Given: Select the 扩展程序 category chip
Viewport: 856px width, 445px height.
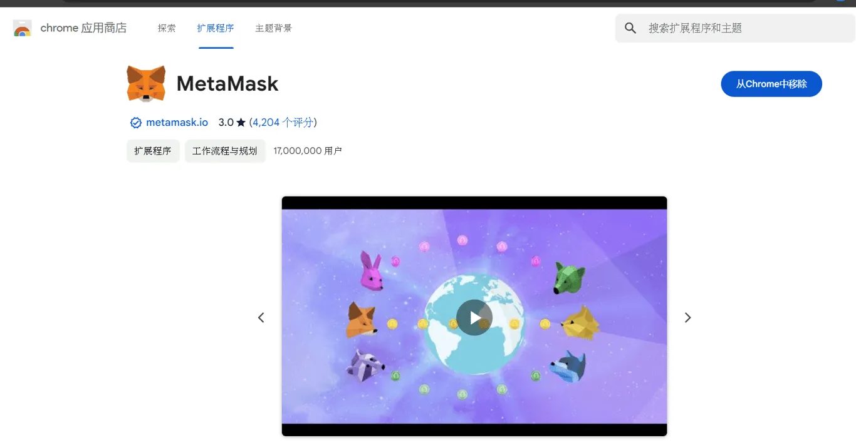Looking at the screenshot, I should click(x=153, y=151).
